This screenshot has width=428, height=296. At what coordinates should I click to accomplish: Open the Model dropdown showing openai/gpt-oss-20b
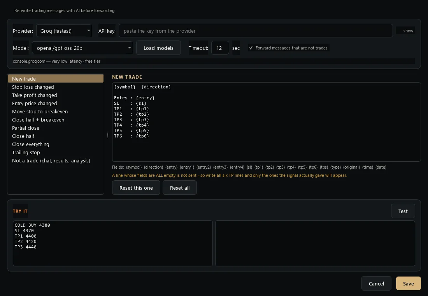click(x=82, y=48)
